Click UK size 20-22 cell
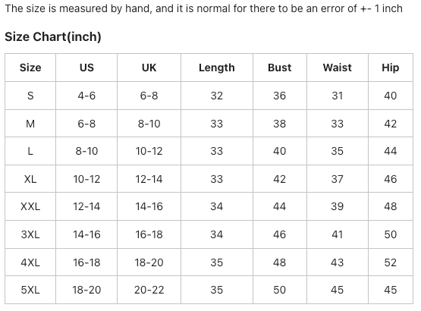421x311 pixels. (149, 290)
